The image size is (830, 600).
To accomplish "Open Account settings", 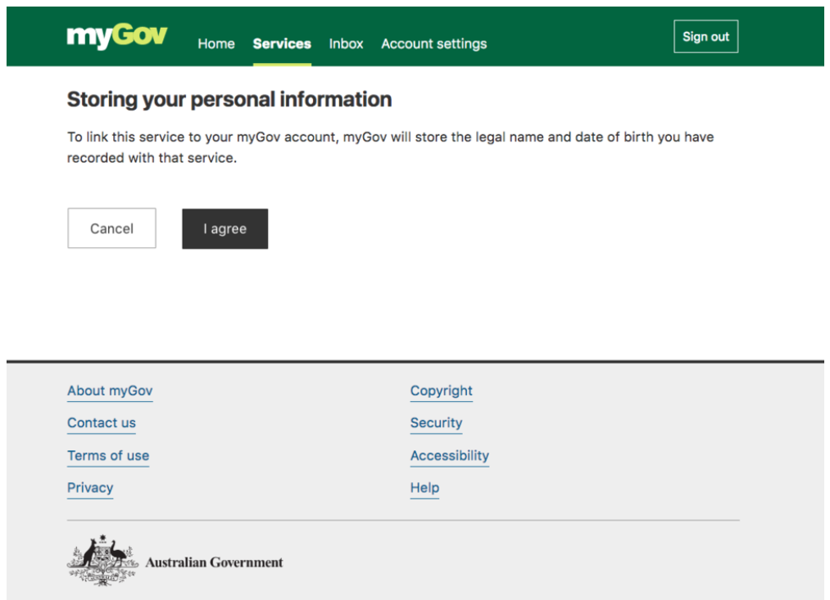I will [x=433, y=44].
